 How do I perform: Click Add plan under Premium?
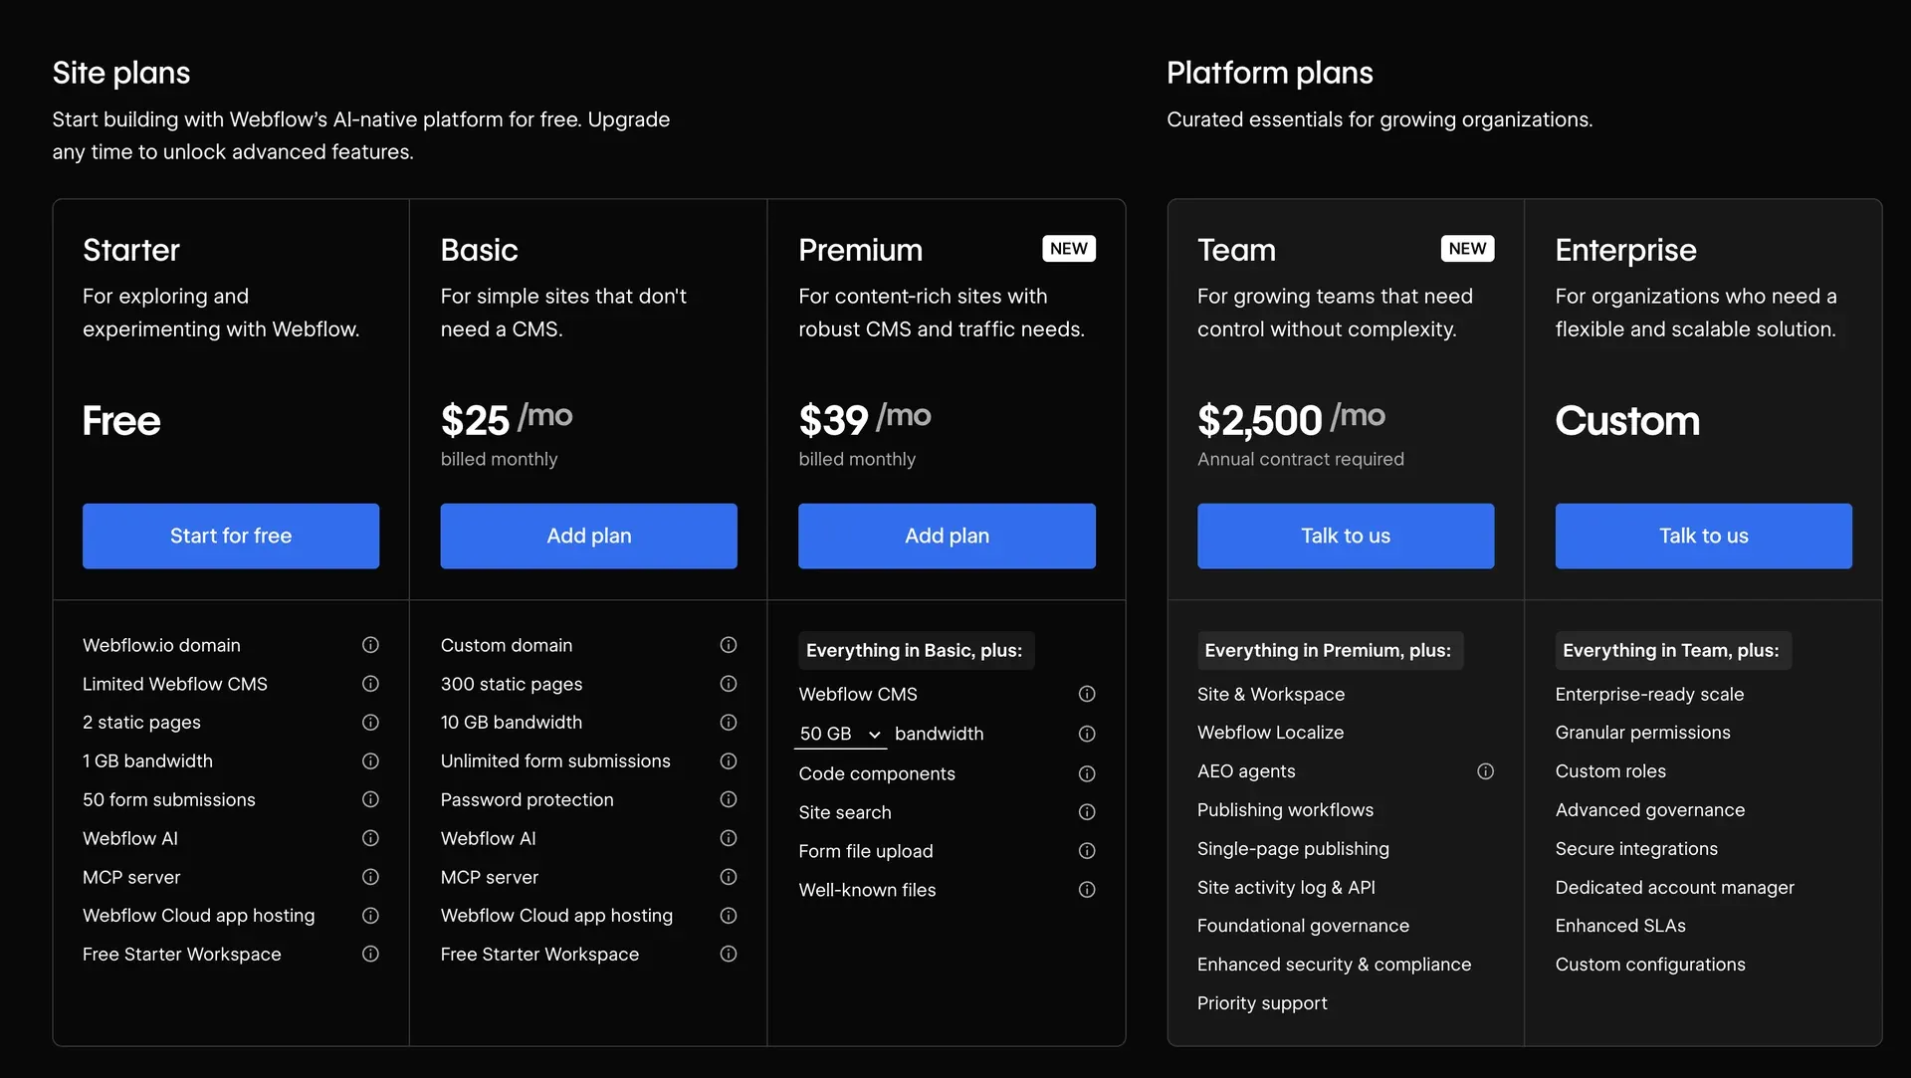point(947,536)
